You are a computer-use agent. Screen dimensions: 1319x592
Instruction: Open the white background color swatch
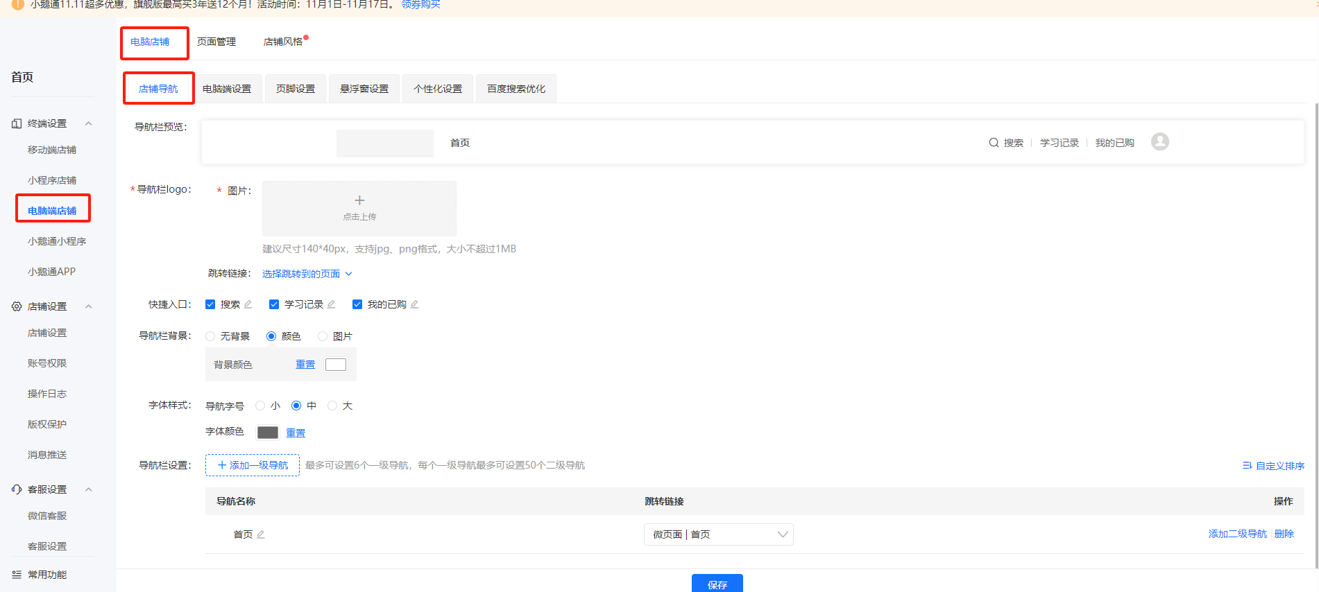pos(336,365)
